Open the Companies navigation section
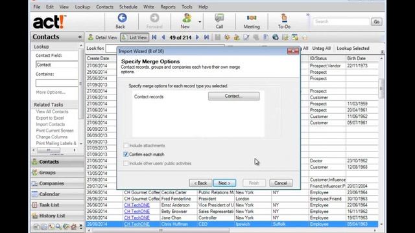Screen dimensions: 415x233 click(57, 183)
